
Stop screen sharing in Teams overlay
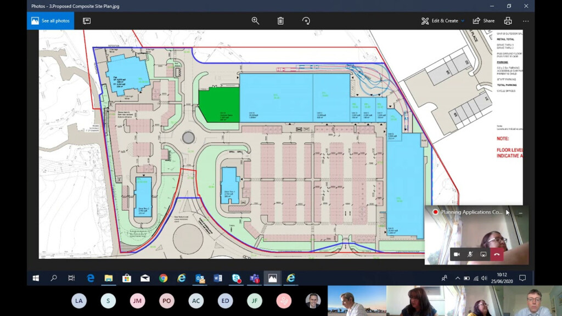tap(483, 255)
